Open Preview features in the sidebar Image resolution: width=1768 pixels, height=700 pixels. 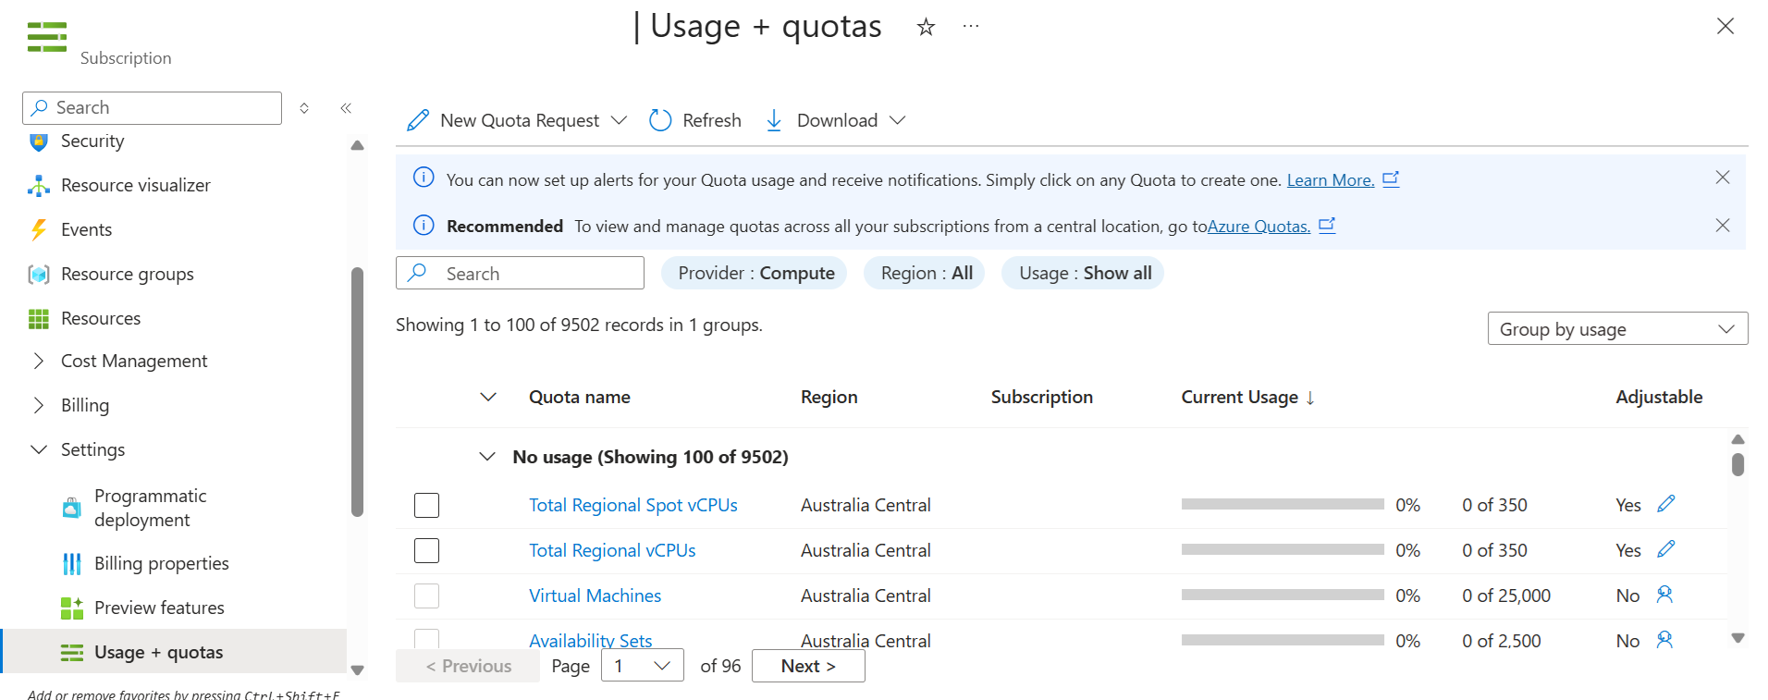click(x=159, y=608)
